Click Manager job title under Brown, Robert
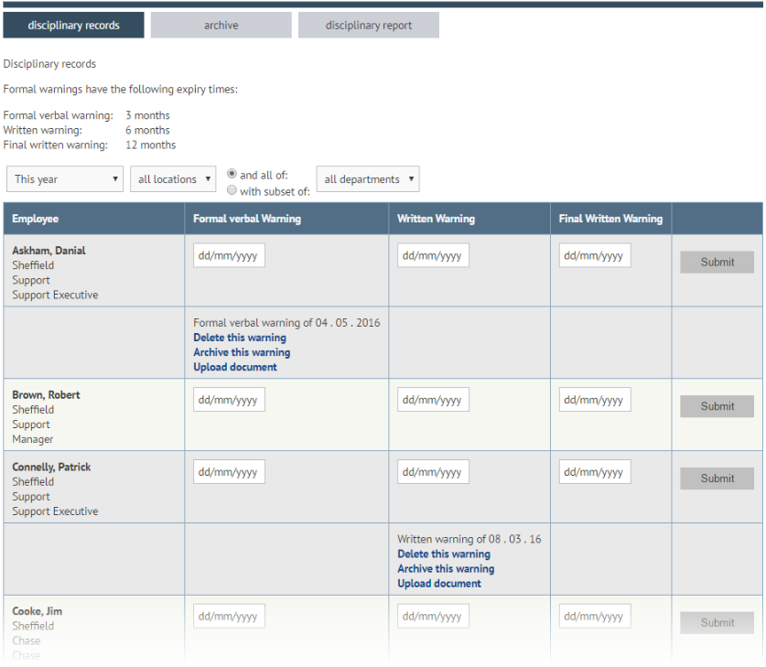Viewport: 766px width, 667px height. pyautogui.click(x=33, y=439)
